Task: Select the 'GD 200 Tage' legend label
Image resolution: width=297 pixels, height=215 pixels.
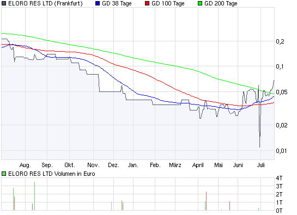Action: tap(221, 4)
